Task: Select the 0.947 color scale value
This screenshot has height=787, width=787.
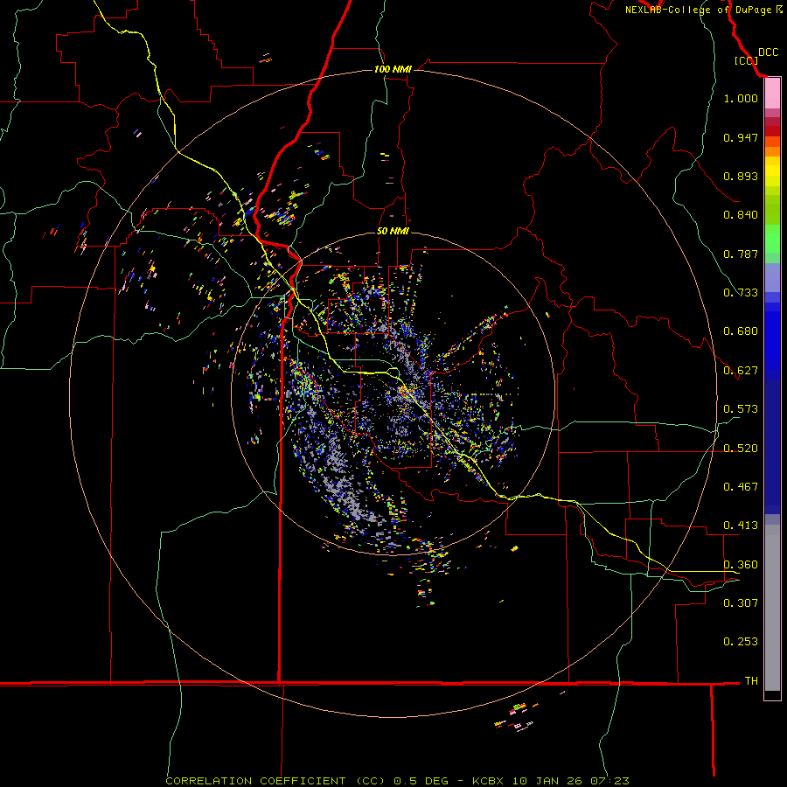Action: click(x=741, y=137)
